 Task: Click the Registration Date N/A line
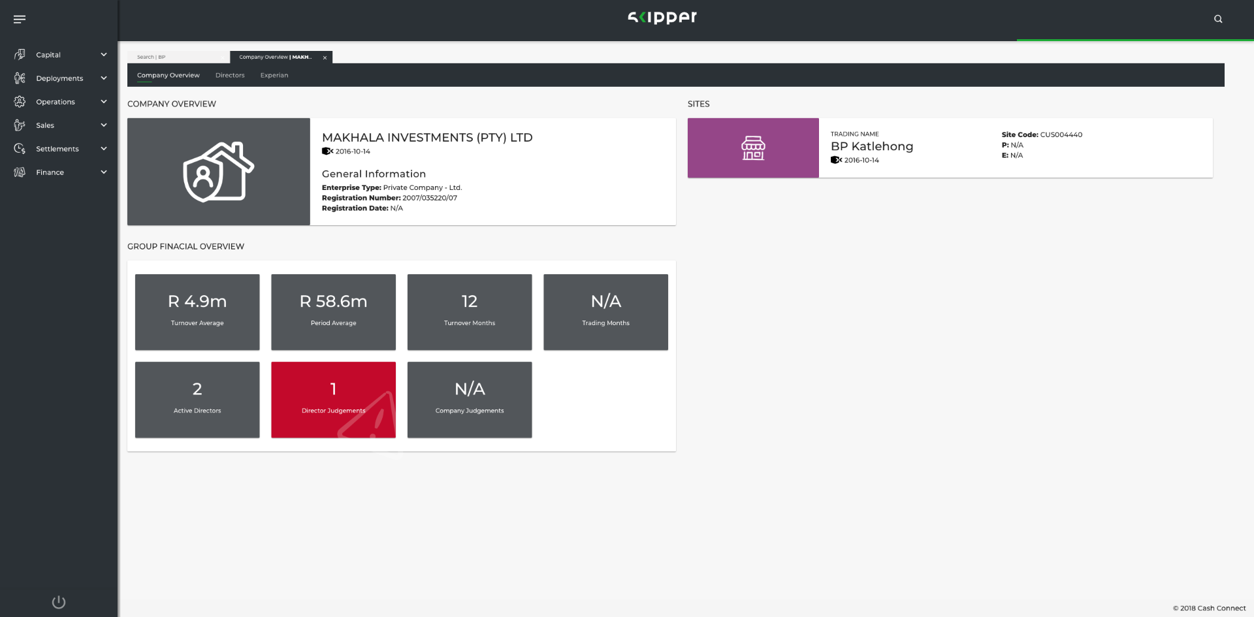click(x=362, y=208)
